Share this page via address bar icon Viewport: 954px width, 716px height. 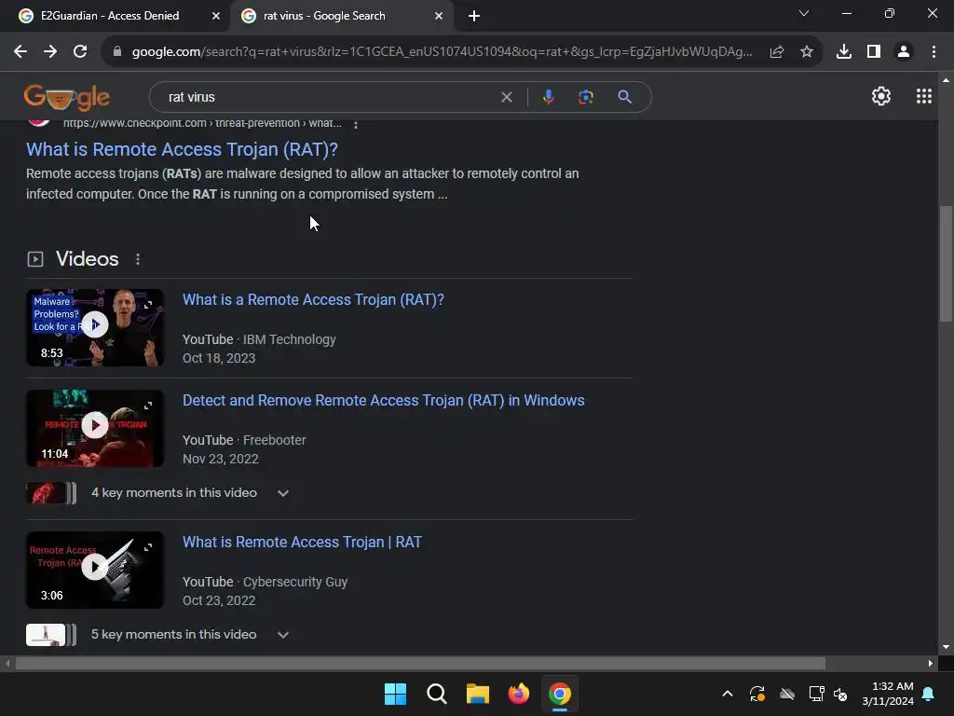777,52
